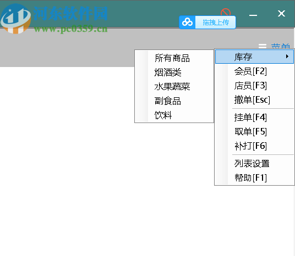Click the red prohibited circle icon

pyautogui.click(x=226, y=12)
